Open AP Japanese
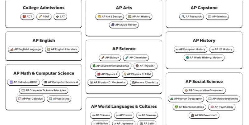This screenshot has width=249, height=125. pyautogui.click(x=124, y=123)
